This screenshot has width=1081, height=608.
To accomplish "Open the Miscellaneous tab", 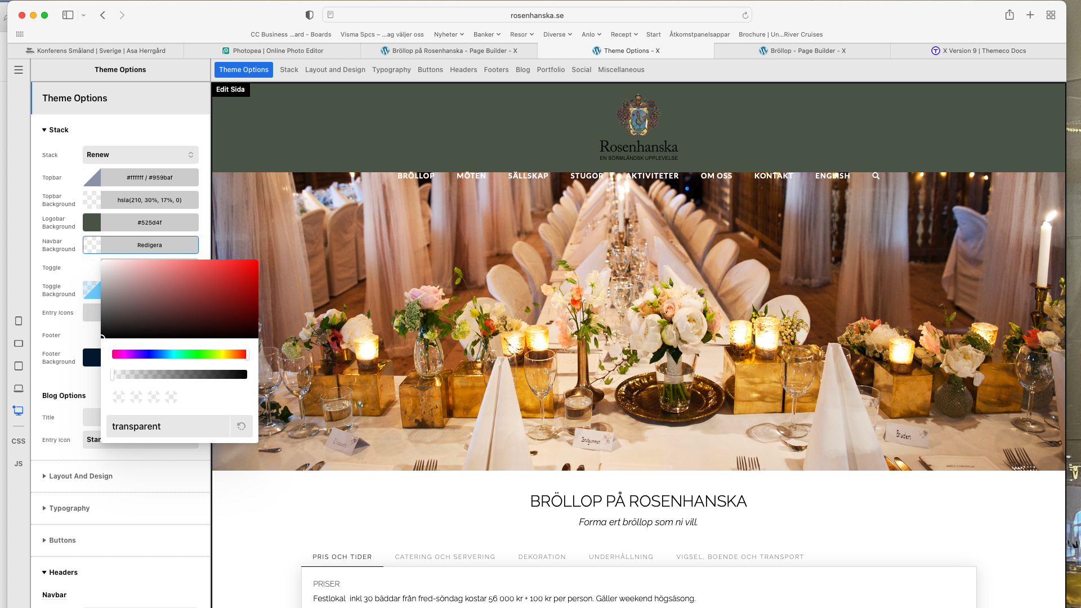I will (x=620, y=70).
